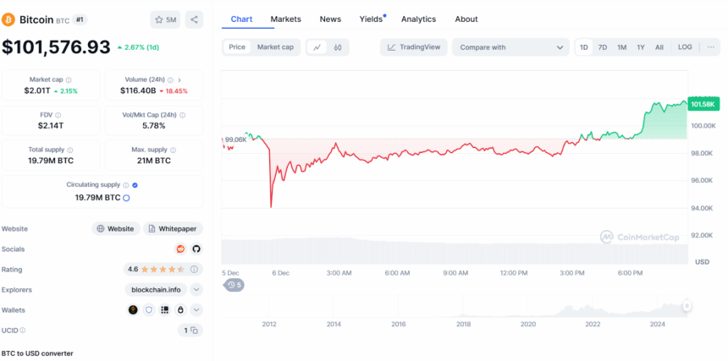The width and height of the screenshot is (728, 361).
Task: Open the GitHub social link icon
Action: click(196, 249)
